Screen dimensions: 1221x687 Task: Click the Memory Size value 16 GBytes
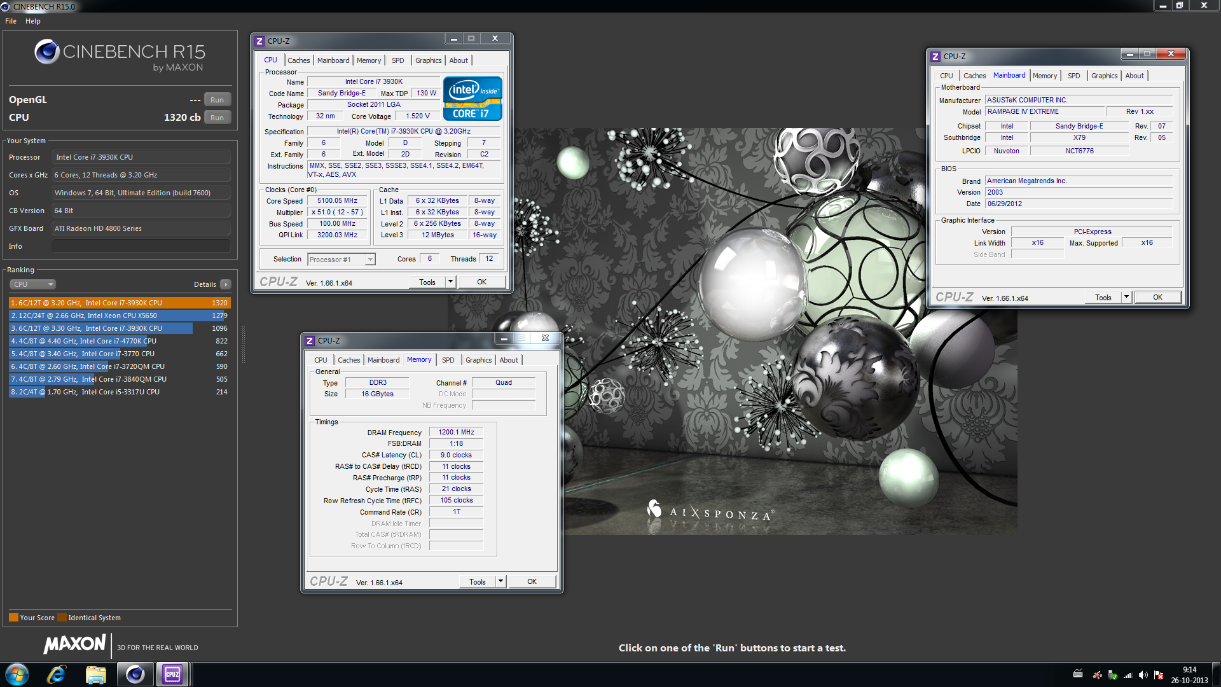[377, 394]
